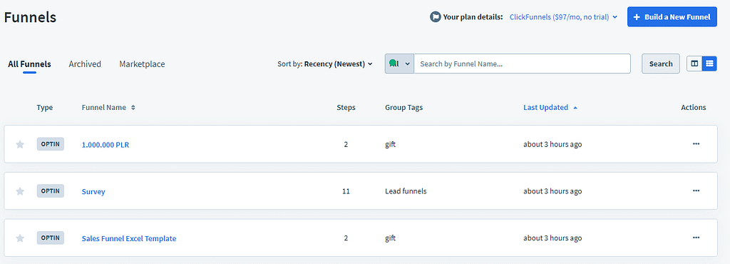Switch to grid view layout
The width and height of the screenshot is (730, 264).
pos(694,64)
